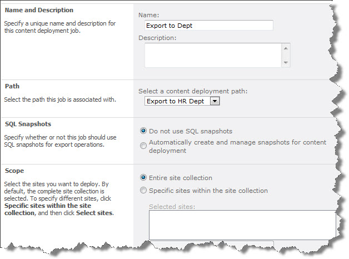349x259 pixels.
Task: Click the "Scope" section heading
Action: [14, 171]
